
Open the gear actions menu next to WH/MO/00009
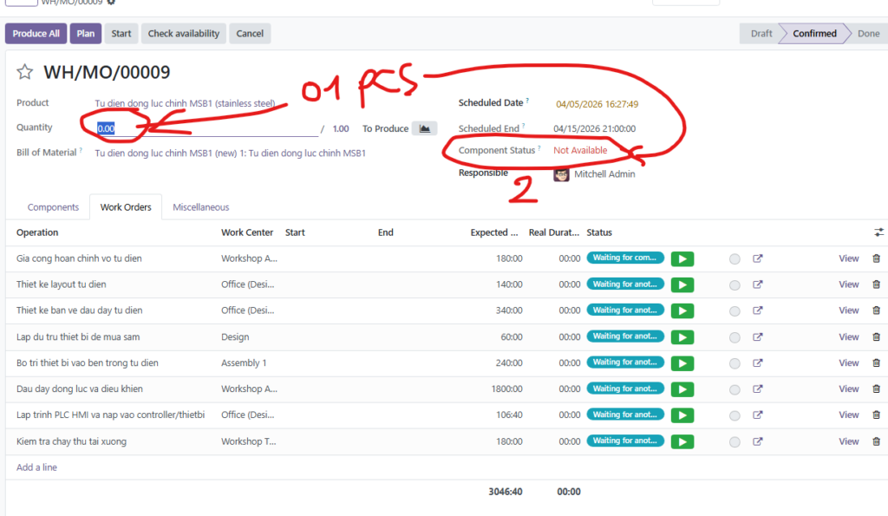click(111, 3)
